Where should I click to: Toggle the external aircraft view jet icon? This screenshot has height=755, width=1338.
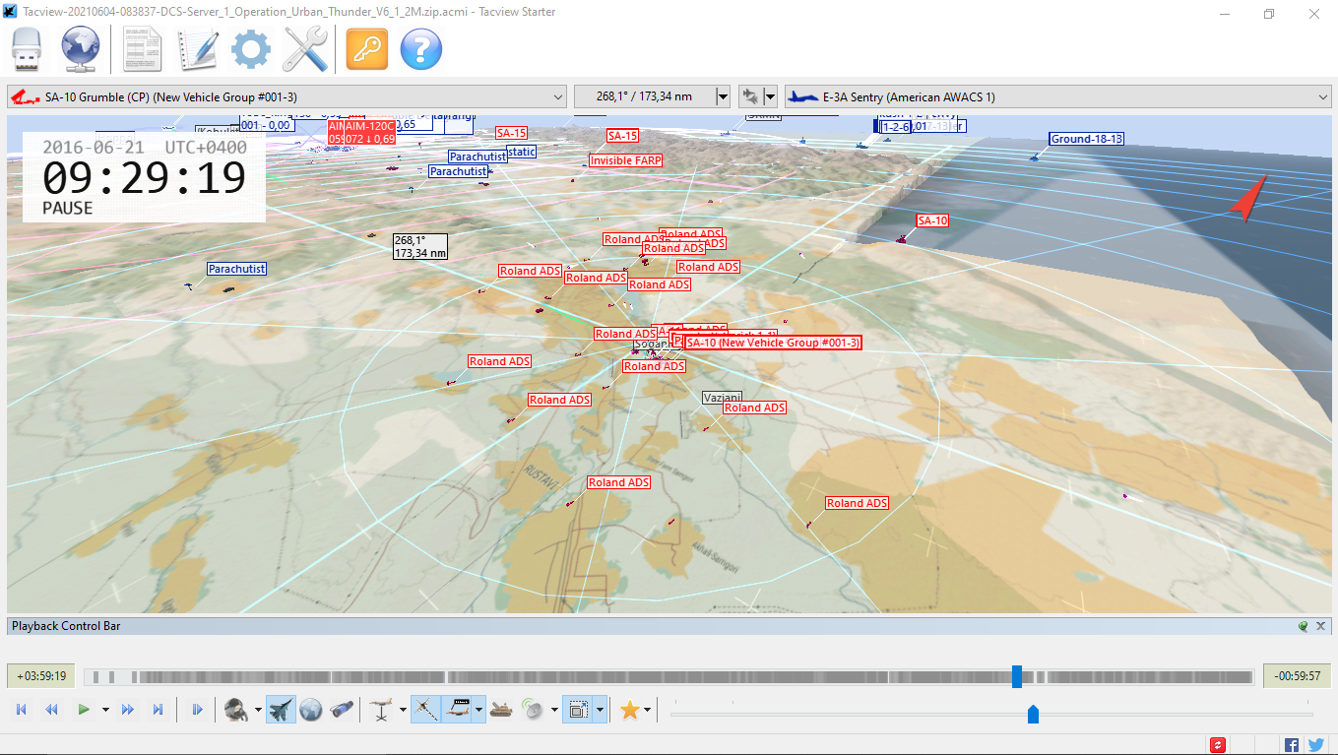[281, 709]
